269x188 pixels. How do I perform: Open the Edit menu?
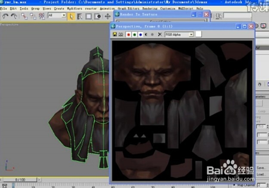(13, 9)
